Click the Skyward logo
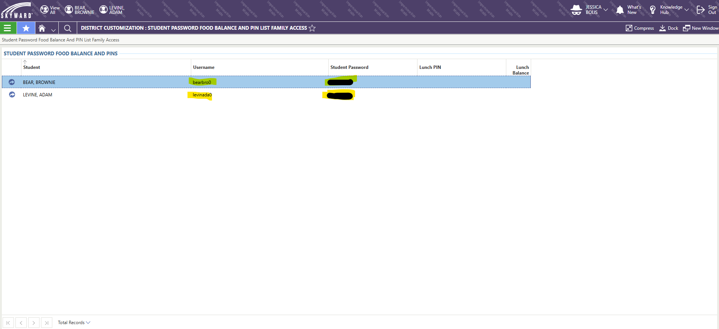Viewport: 719px width, 329px height. click(x=17, y=10)
